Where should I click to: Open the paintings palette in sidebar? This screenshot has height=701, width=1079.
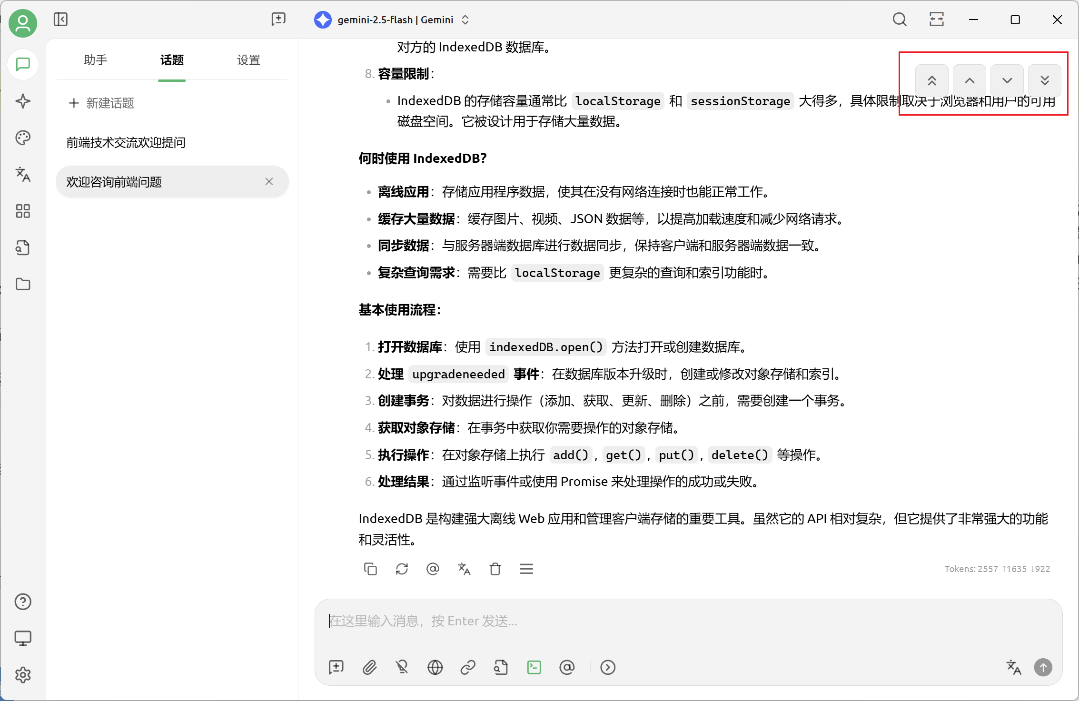coord(23,138)
